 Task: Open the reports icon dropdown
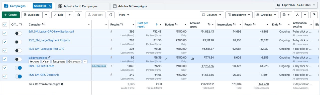coord(286,15)
